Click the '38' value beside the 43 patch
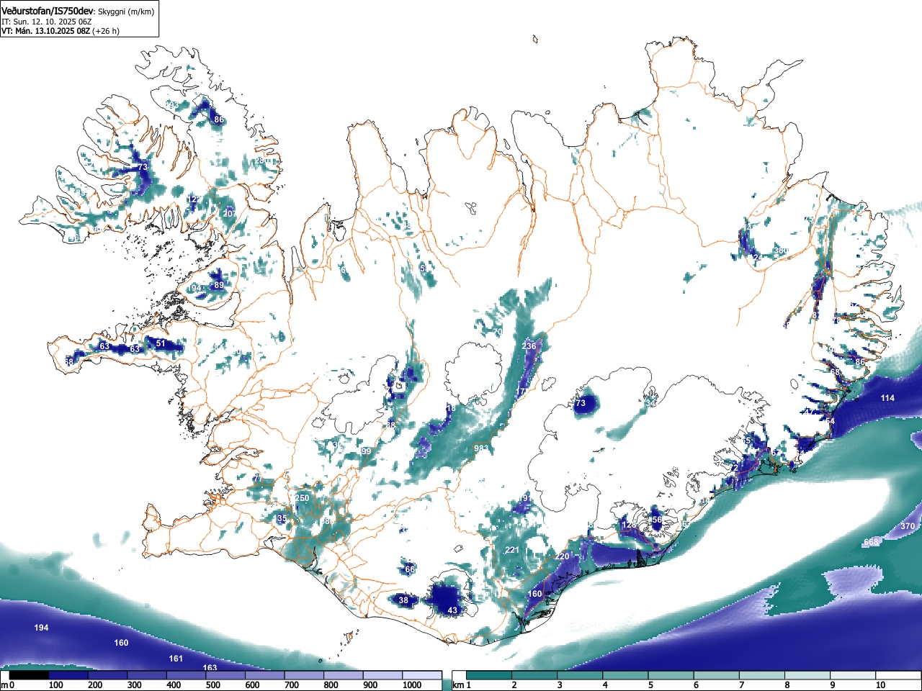The height and width of the screenshot is (691, 922). coord(403,600)
